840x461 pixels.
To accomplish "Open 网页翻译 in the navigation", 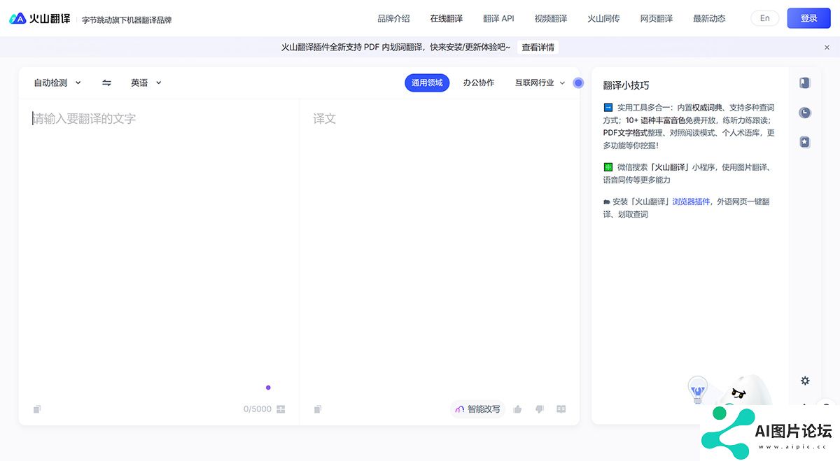I will [x=657, y=19].
